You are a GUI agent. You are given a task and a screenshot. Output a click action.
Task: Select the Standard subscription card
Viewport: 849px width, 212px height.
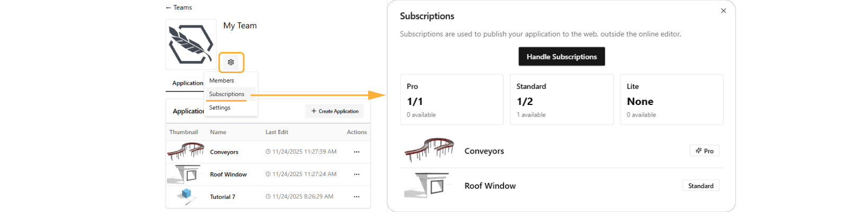(x=561, y=100)
